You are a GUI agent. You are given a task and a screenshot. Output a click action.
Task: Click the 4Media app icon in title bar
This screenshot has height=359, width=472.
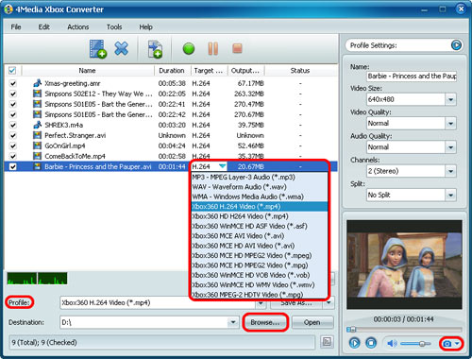coord(8,9)
